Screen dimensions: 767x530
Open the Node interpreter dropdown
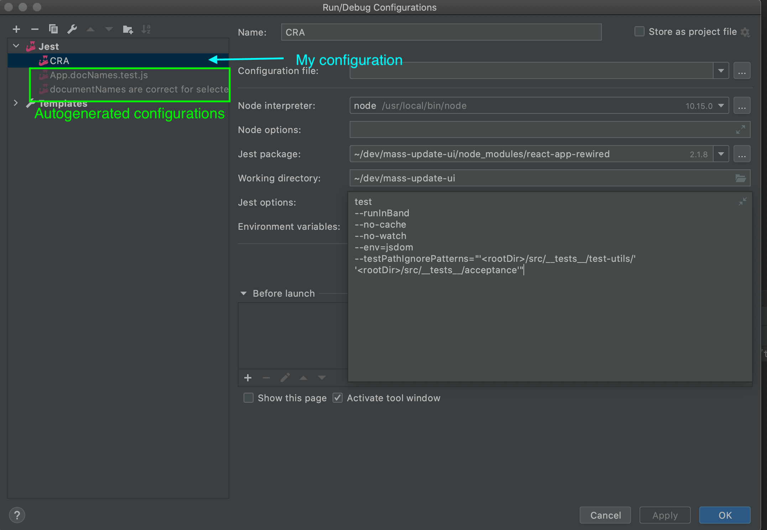pos(721,105)
